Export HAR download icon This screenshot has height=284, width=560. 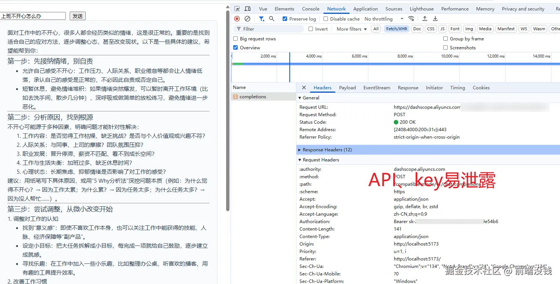[x=435, y=19]
